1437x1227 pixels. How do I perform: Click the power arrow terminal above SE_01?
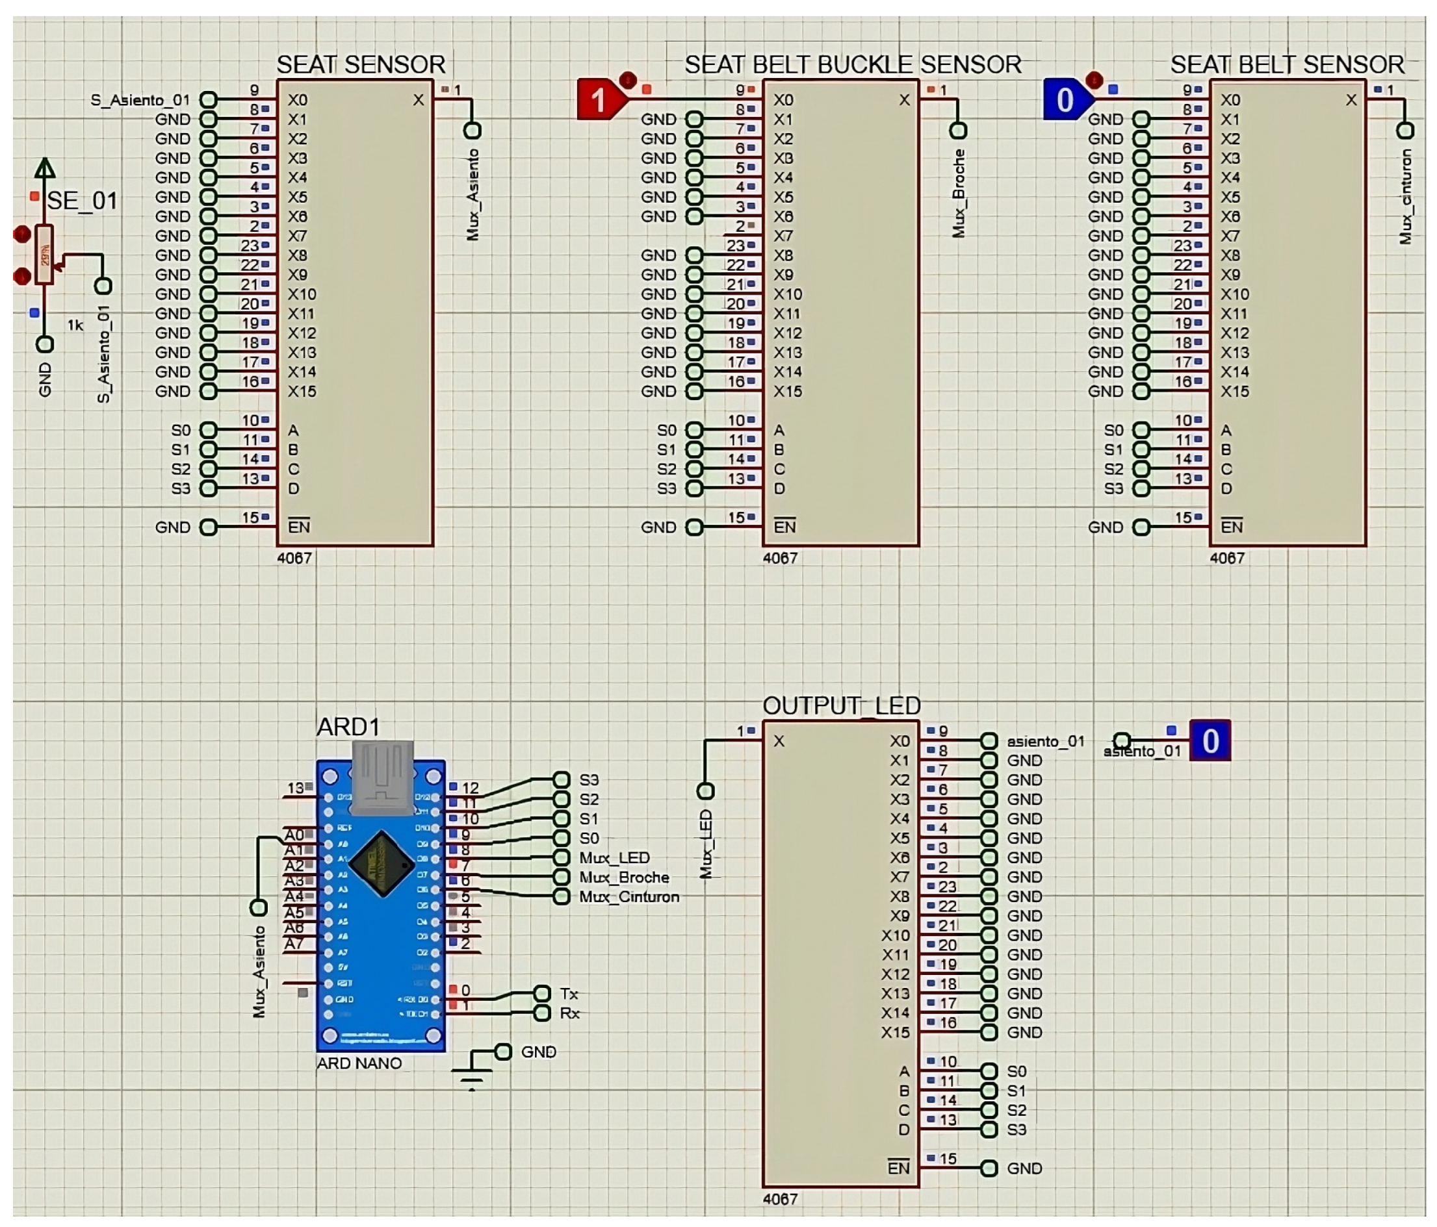click(45, 168)
